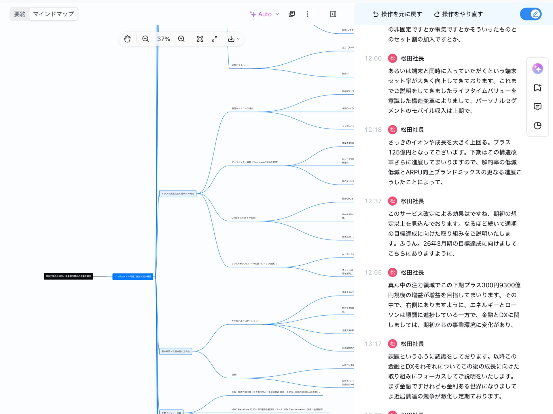The width and height of the screenshot is (553, 414).
Task: Toggle the transcript edit mode switch
Action: pyautogui.click(x=531, y=14)
